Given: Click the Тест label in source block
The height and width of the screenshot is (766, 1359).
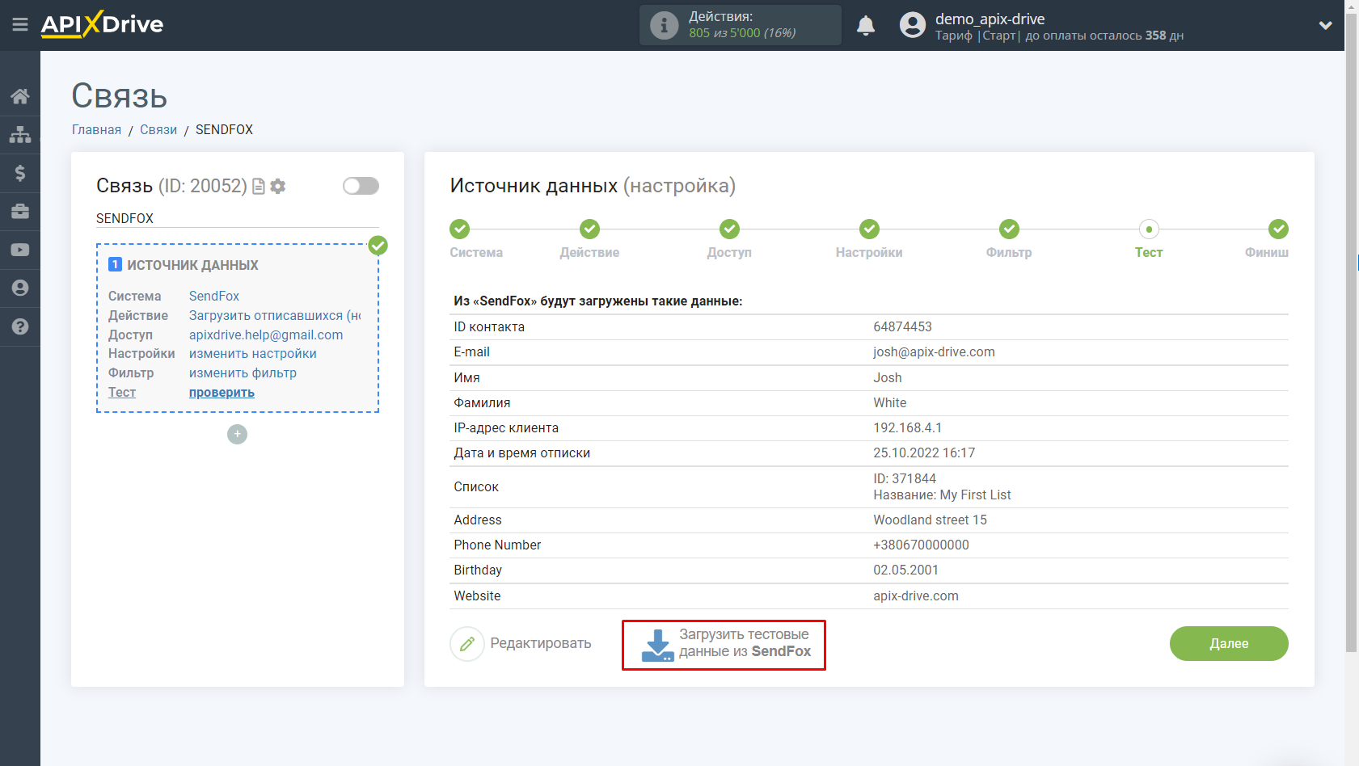Looking at the screenshot, I should click(122, 392).
